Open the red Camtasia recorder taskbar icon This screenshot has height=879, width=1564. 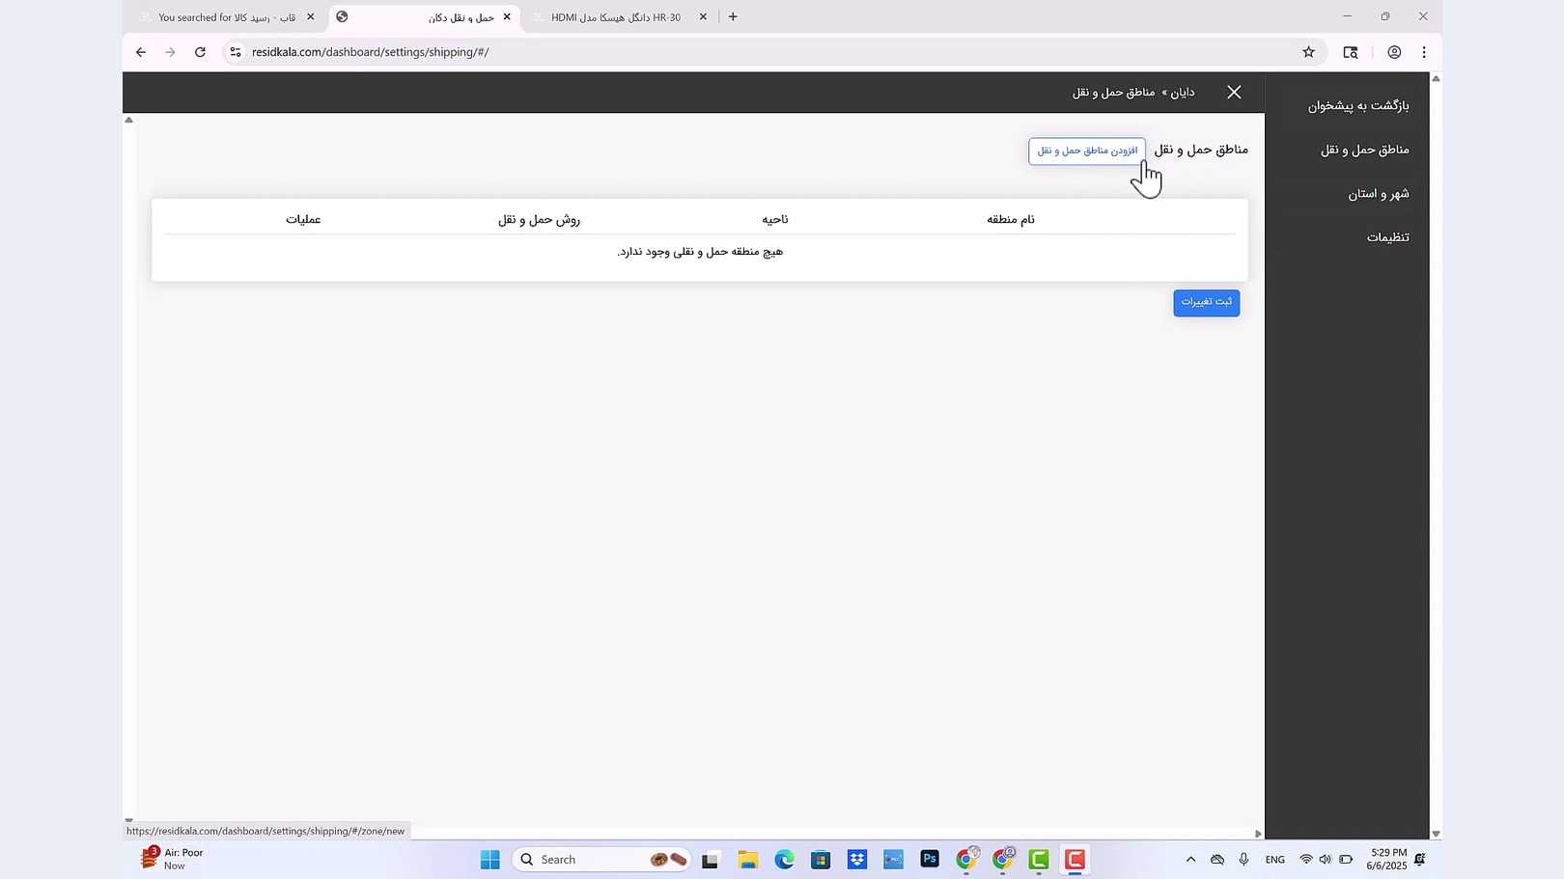(1075, 860)
